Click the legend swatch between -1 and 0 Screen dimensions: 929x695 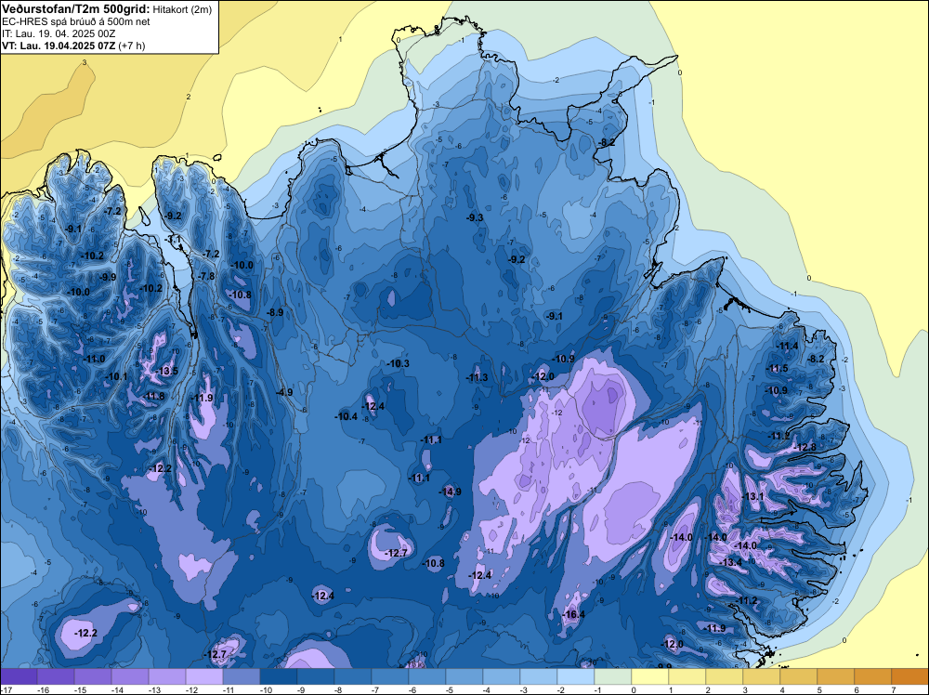click(x=613, y=676)
